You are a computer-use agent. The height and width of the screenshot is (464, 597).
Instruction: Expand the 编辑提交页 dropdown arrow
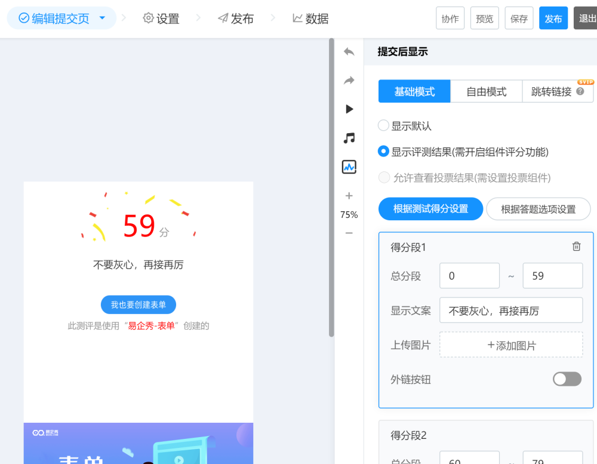[102, 19]
